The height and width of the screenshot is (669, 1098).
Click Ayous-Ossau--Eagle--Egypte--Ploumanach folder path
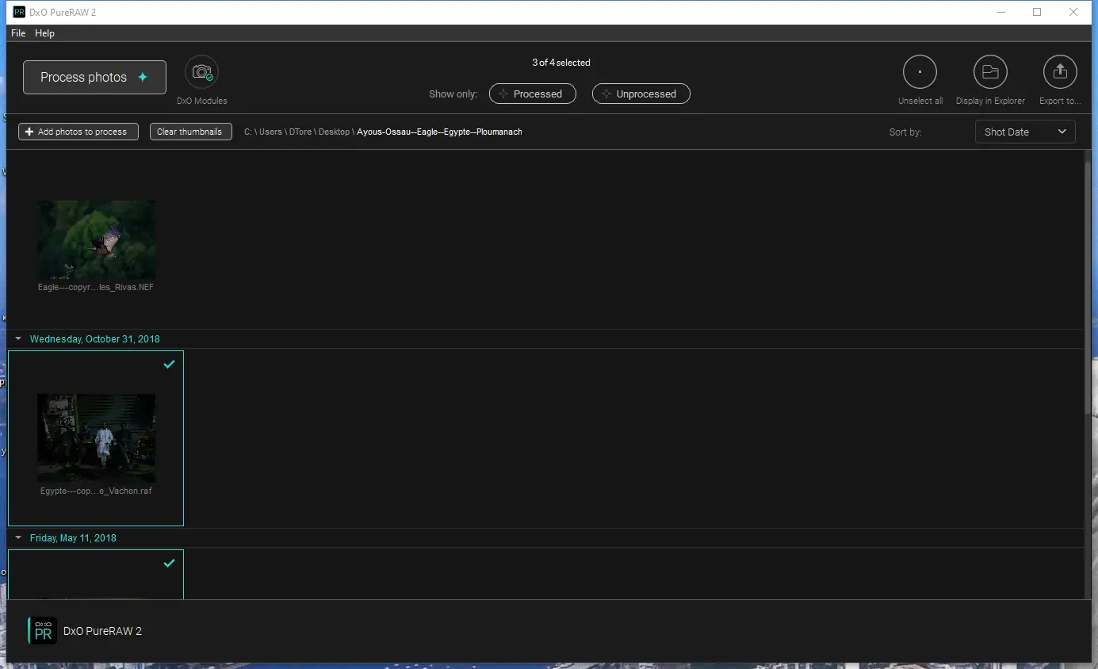pyautogui.click(x=439, y=132)
